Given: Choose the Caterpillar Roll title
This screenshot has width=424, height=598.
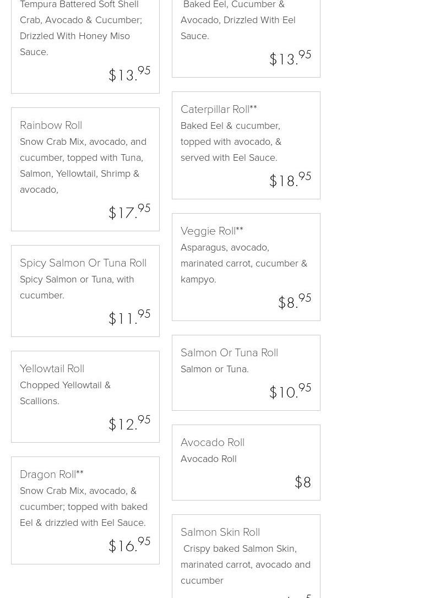Looking at the screenshot, I should click(218, 110).
